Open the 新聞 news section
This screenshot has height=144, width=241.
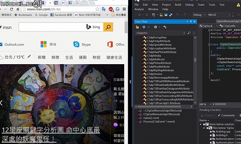(x=42, y=57)
